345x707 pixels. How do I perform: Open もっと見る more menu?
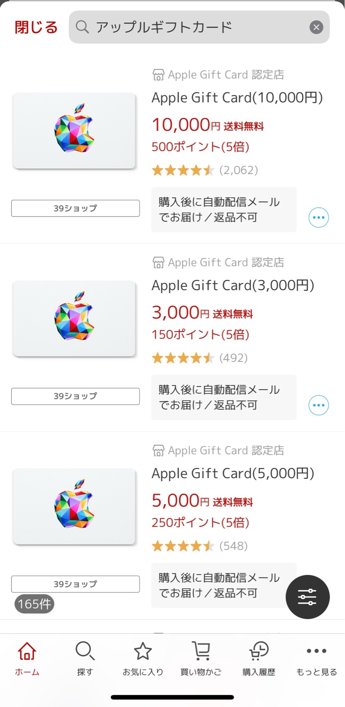point(316,658)
